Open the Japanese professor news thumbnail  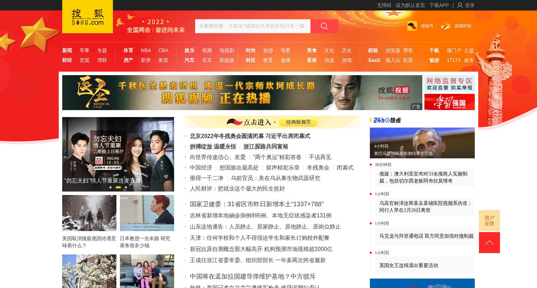pos(147,213)
